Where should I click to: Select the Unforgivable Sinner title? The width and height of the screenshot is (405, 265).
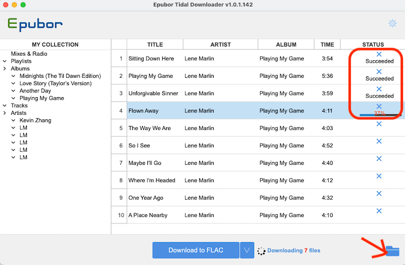[153, 94]
